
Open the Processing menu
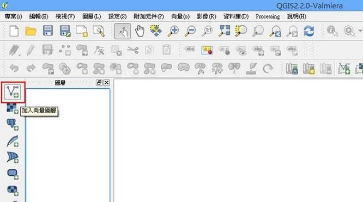[x=268, y=16]
